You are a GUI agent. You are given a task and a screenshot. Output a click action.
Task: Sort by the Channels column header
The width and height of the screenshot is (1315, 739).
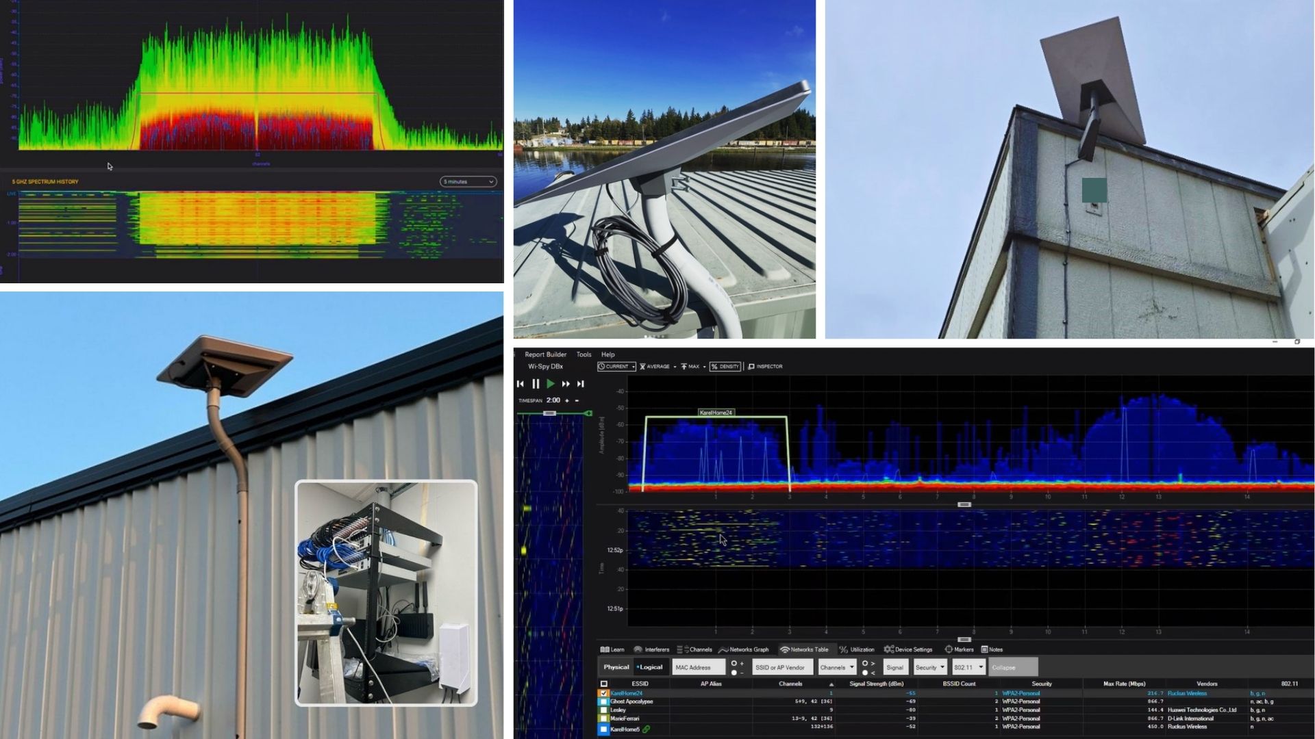pos(790,684)
